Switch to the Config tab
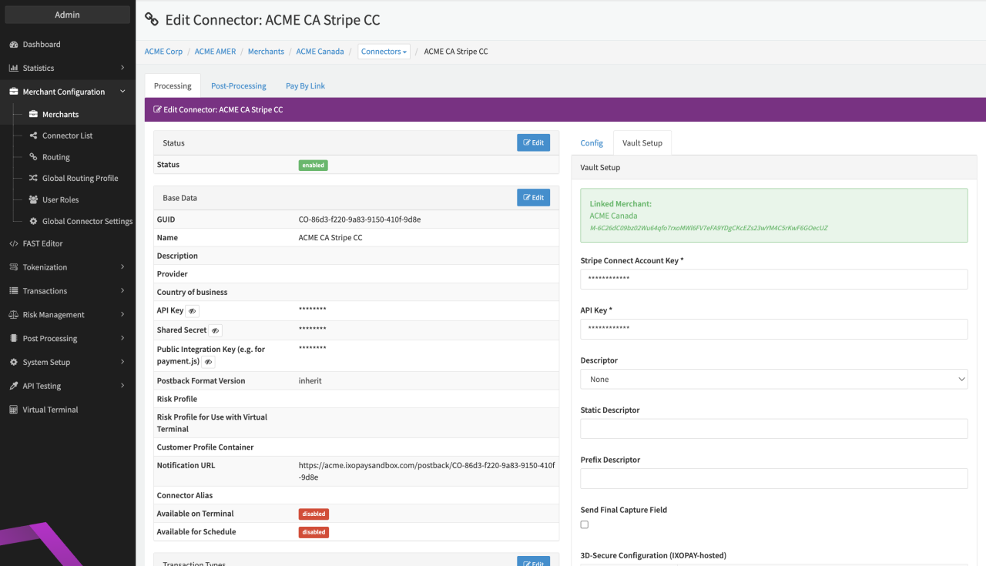 click(592, 143)
